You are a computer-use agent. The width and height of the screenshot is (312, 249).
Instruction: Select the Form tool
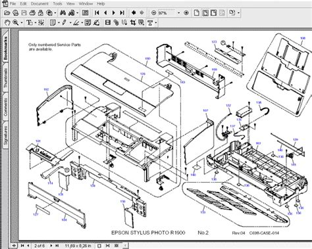click(x=142, y=22)
